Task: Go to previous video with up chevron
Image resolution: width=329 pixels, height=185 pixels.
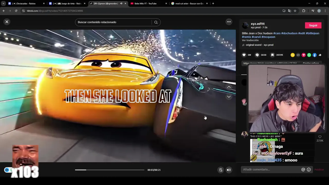Action: click(229, 87)
